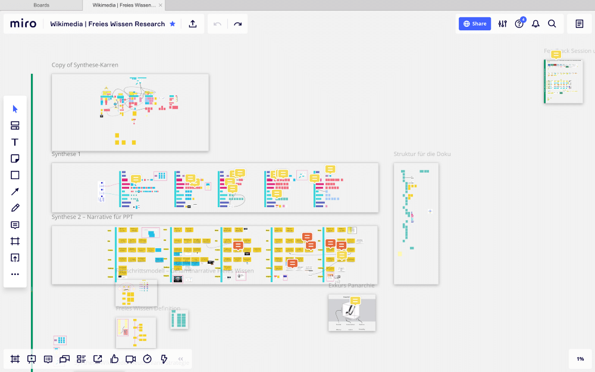The width and height of the screenshot is (595, 372).
Task: Expand more tools via three dots
Action: click(15, 274)
